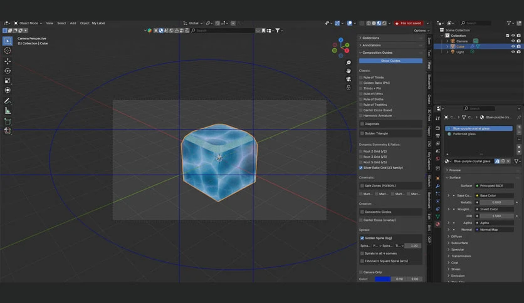This screenshot has width=524, height=303.
Task: Click the Outliner filter funnel icon
Action: [508, 23]
